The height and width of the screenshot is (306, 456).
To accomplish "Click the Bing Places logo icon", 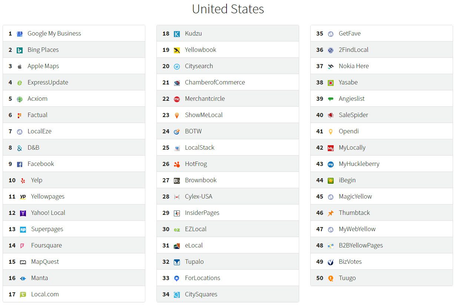I will point(20,50).
